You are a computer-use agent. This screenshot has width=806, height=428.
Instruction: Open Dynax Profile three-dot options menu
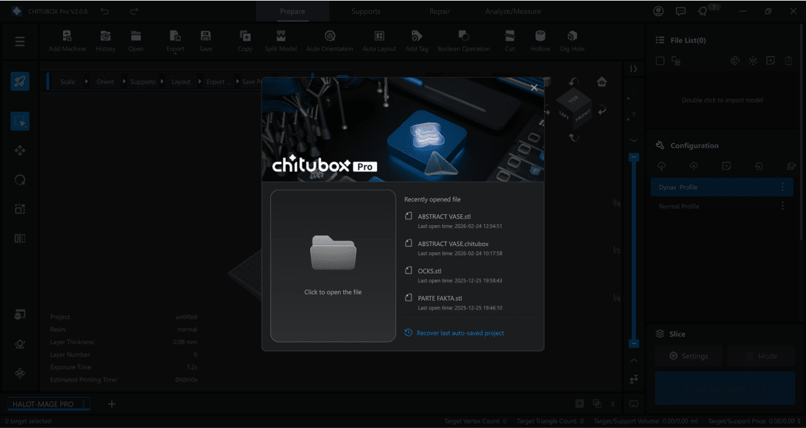pyautogui.click(x=782, y=187)
